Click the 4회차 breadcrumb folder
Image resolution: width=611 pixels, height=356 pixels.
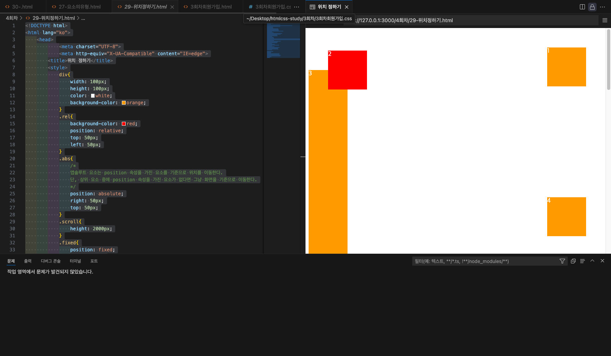pyautogui.click(x=12, y=18)
